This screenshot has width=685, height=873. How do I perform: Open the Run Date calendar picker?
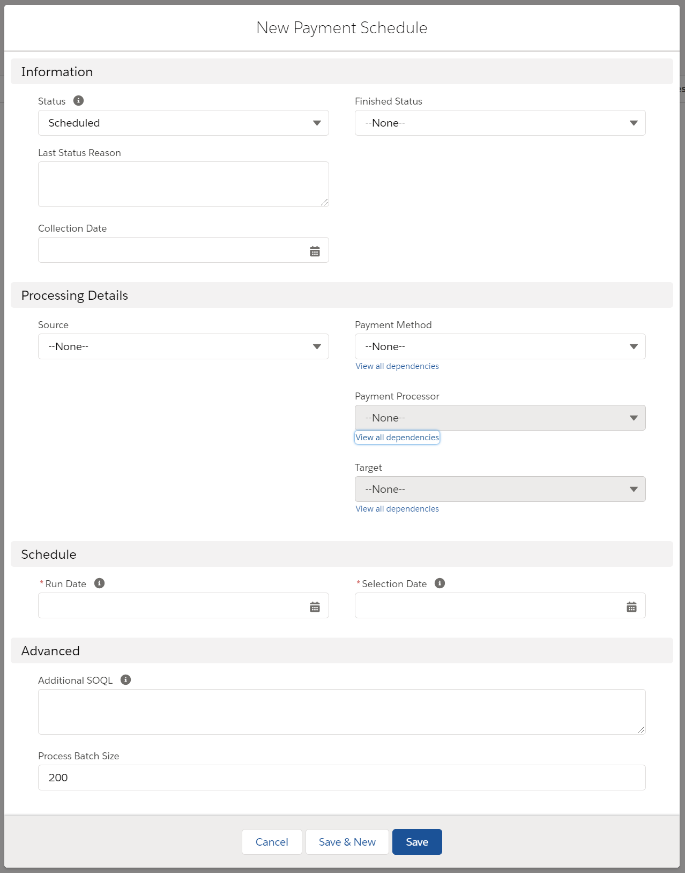click(x=315, y=606)
